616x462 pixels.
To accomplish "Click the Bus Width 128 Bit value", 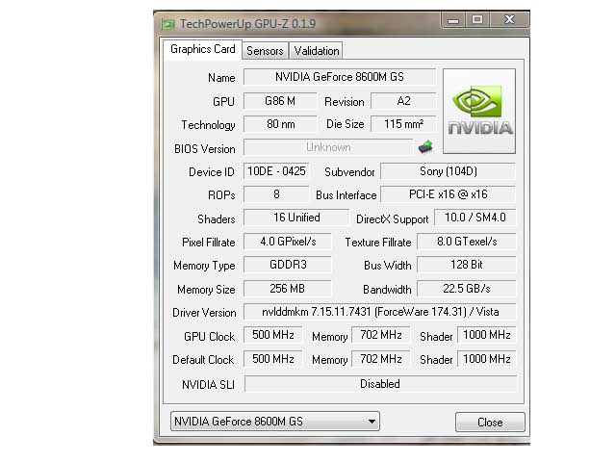I will 467,265.
